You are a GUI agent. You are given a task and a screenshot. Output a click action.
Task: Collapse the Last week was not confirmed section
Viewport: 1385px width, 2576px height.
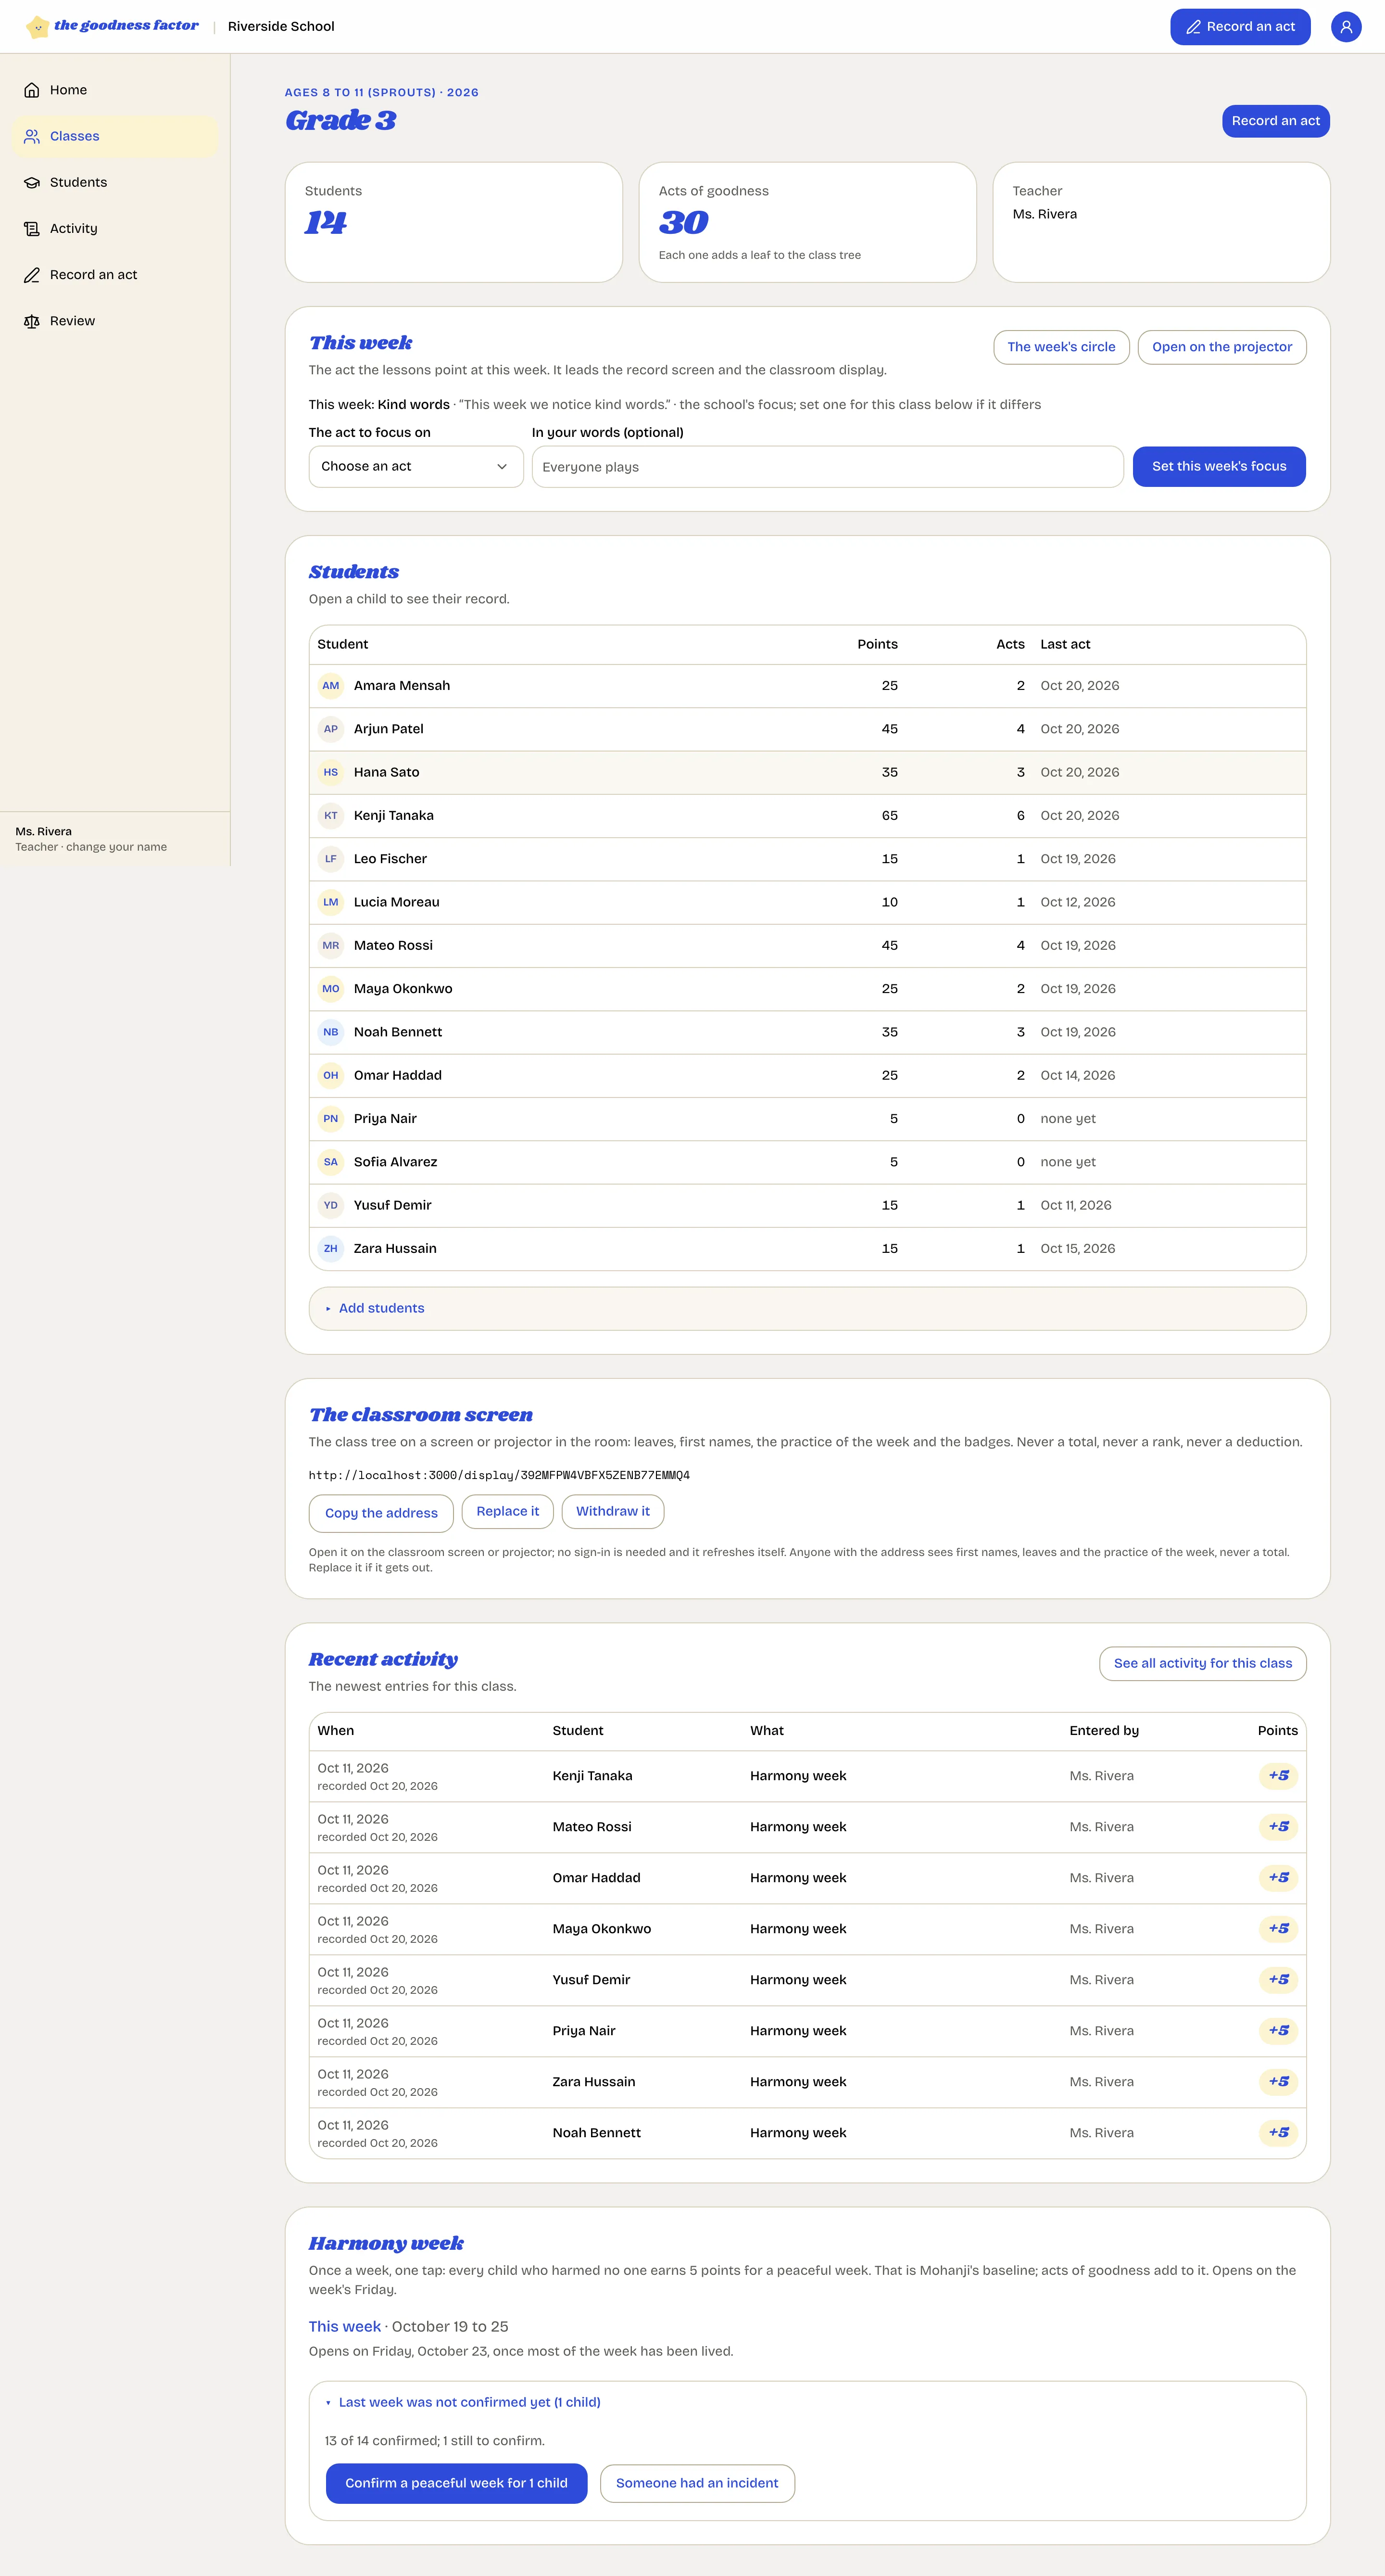[463, 2402]
